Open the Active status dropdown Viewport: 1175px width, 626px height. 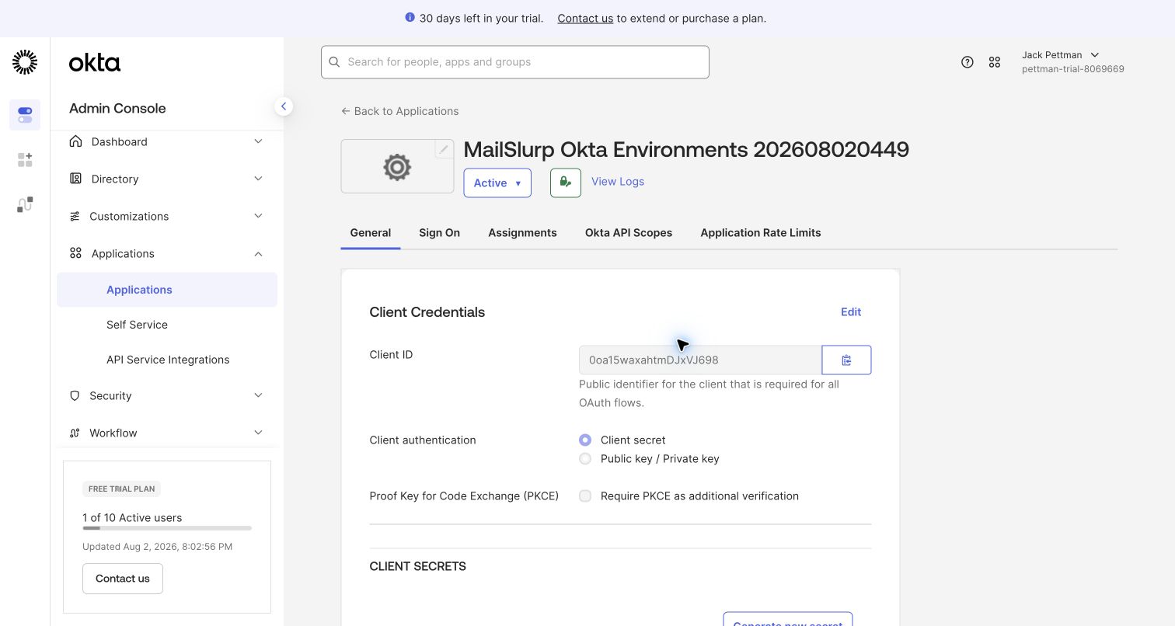click(x=497, y=183)
